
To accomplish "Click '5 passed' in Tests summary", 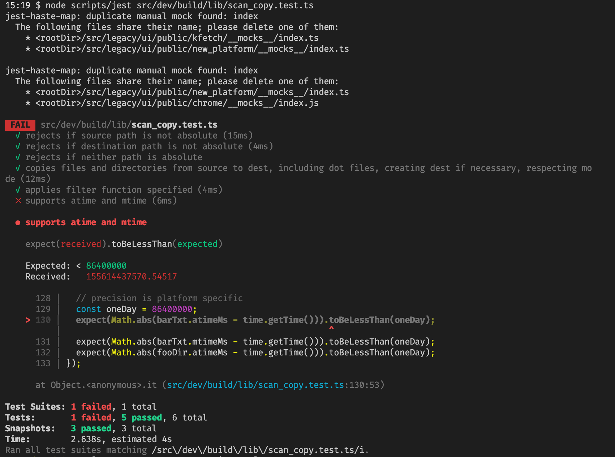I will coord(142,418).
